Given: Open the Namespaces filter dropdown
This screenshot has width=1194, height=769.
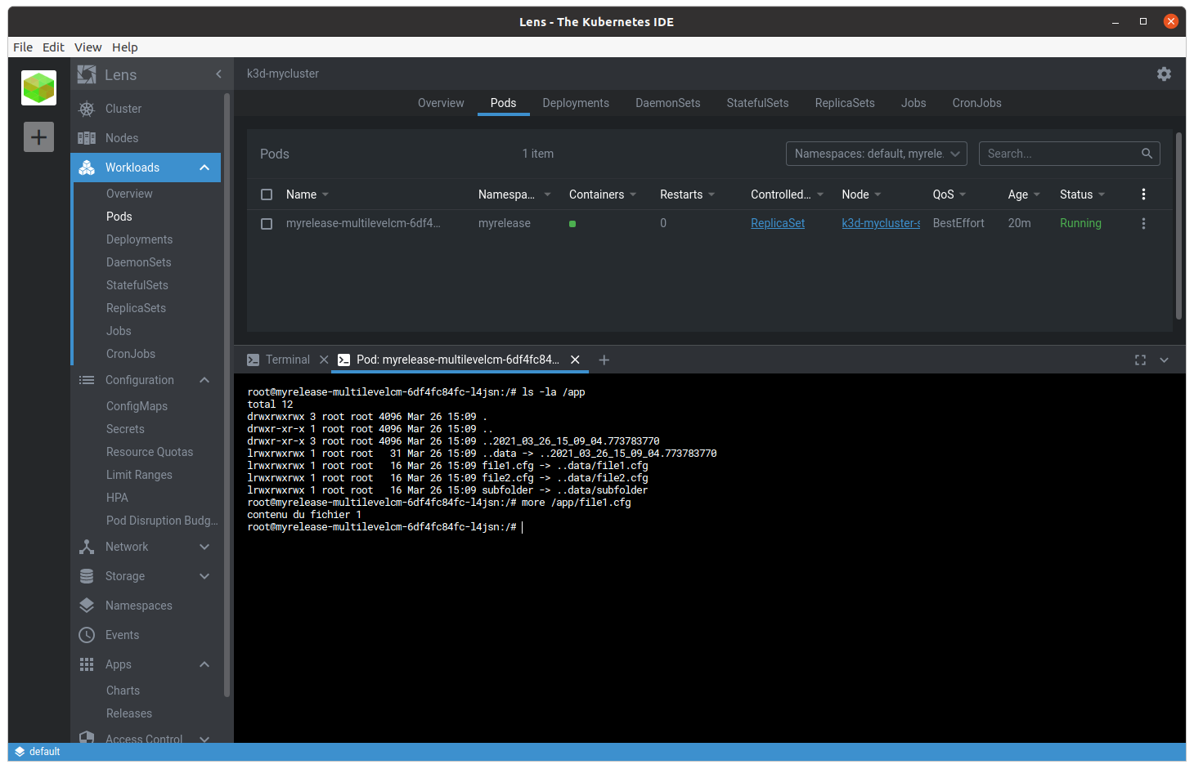Looking at the screenshot, I should click(877, 154).
